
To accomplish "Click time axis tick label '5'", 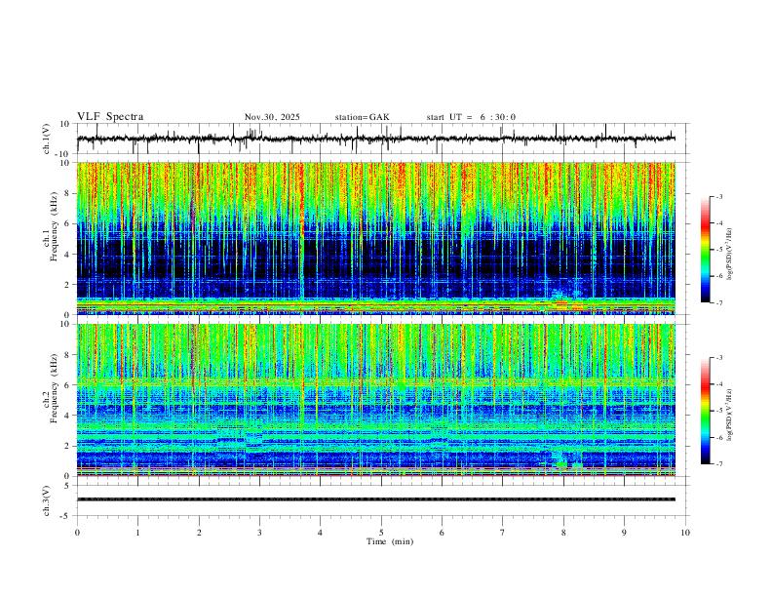I will [381, 533].
